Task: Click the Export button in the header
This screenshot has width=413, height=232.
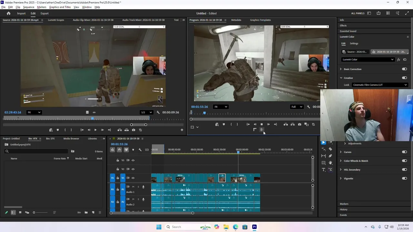Action: coord(45,13)
